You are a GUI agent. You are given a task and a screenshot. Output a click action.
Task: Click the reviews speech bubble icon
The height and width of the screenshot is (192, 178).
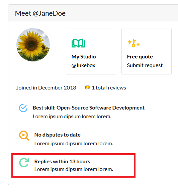(88, 87)
